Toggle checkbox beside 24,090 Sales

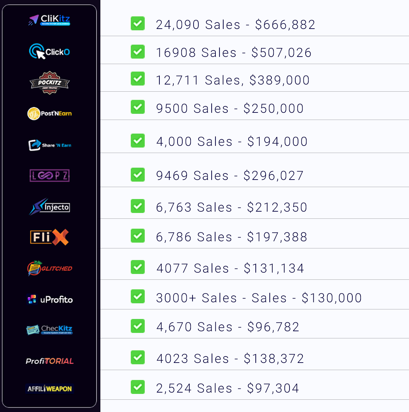click(138, 24)
